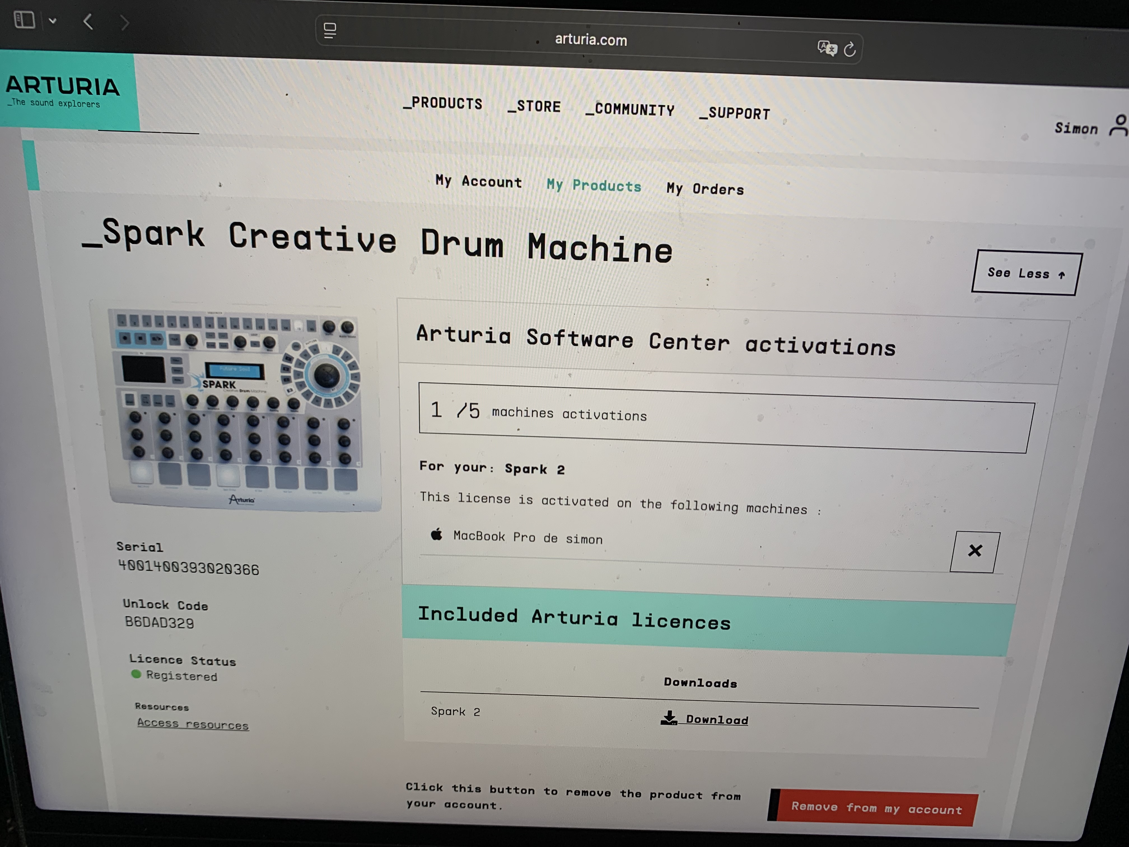Click the Downloads column header
The image size is (1129, 847).
tap(700, 683)
